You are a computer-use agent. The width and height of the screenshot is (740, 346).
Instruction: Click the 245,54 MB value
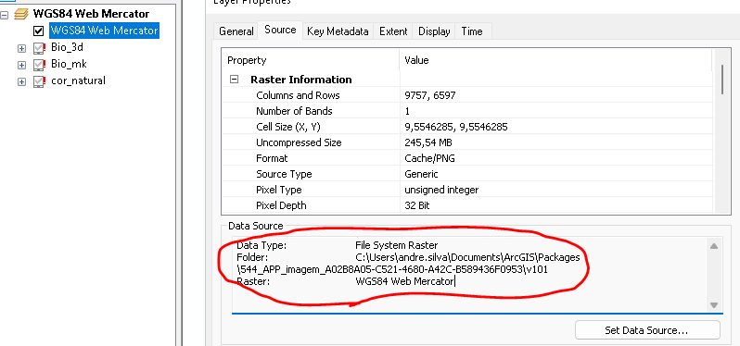pyautogui.click(x=428, y=142)
